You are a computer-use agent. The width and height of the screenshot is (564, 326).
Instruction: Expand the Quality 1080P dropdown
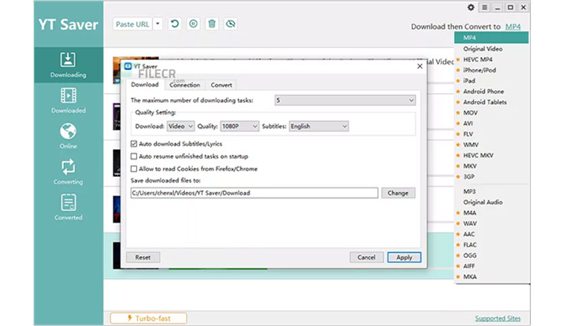point(239,126)
